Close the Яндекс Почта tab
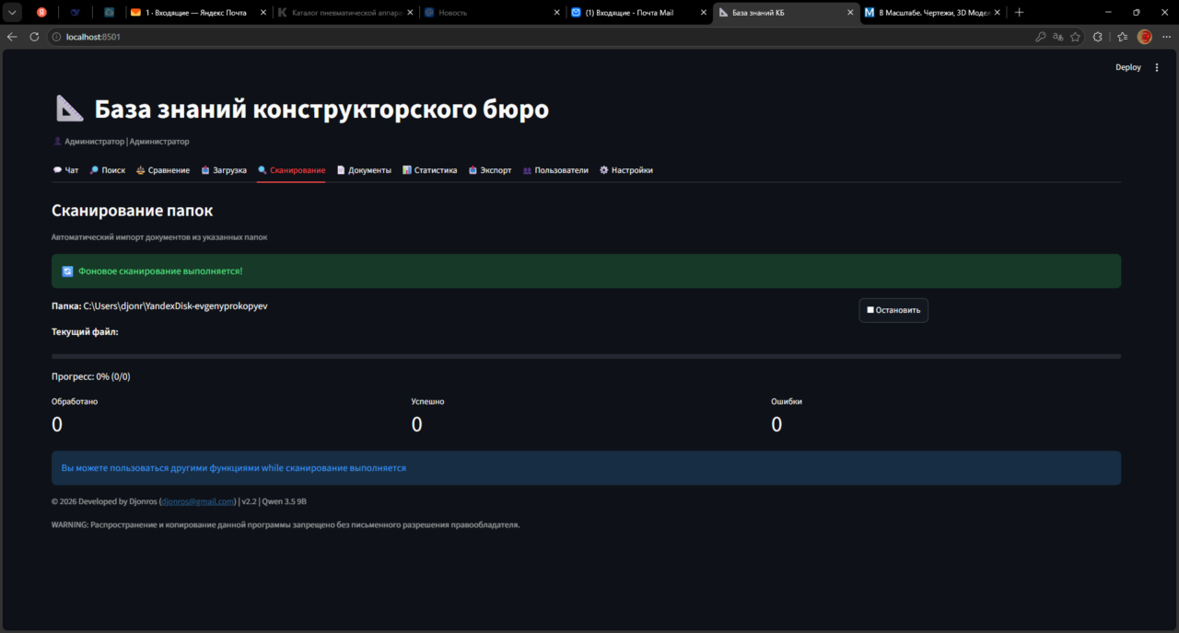 [263, 13]
